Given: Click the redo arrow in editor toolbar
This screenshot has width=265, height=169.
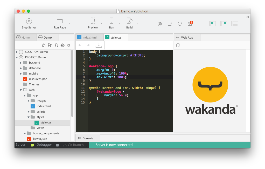Looking at the screenshot, I should pyautogui.click(x=88, y=45).
